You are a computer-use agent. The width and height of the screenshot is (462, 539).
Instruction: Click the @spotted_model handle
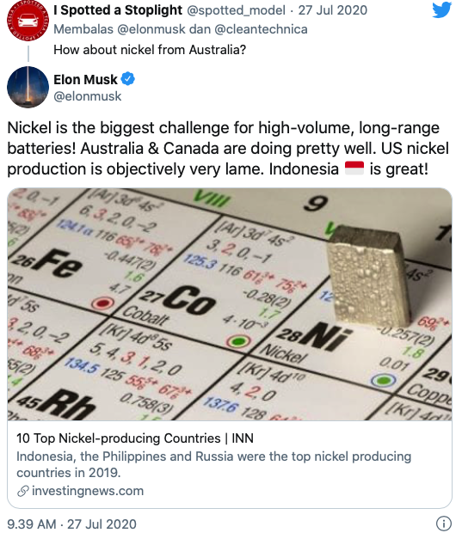[236, 10]
